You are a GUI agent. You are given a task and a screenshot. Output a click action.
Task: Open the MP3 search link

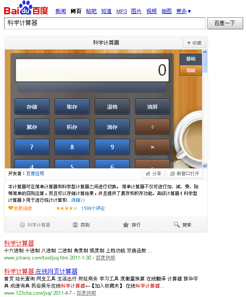tap(122, 11)
